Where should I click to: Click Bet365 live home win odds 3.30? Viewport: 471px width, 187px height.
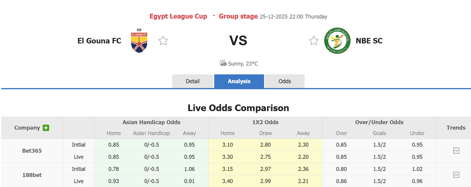228,157
